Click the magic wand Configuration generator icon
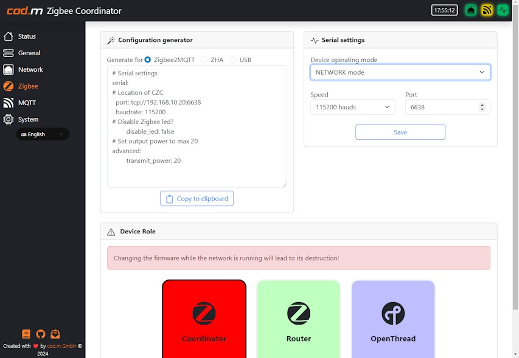519x358 pixels. point(111,40)
